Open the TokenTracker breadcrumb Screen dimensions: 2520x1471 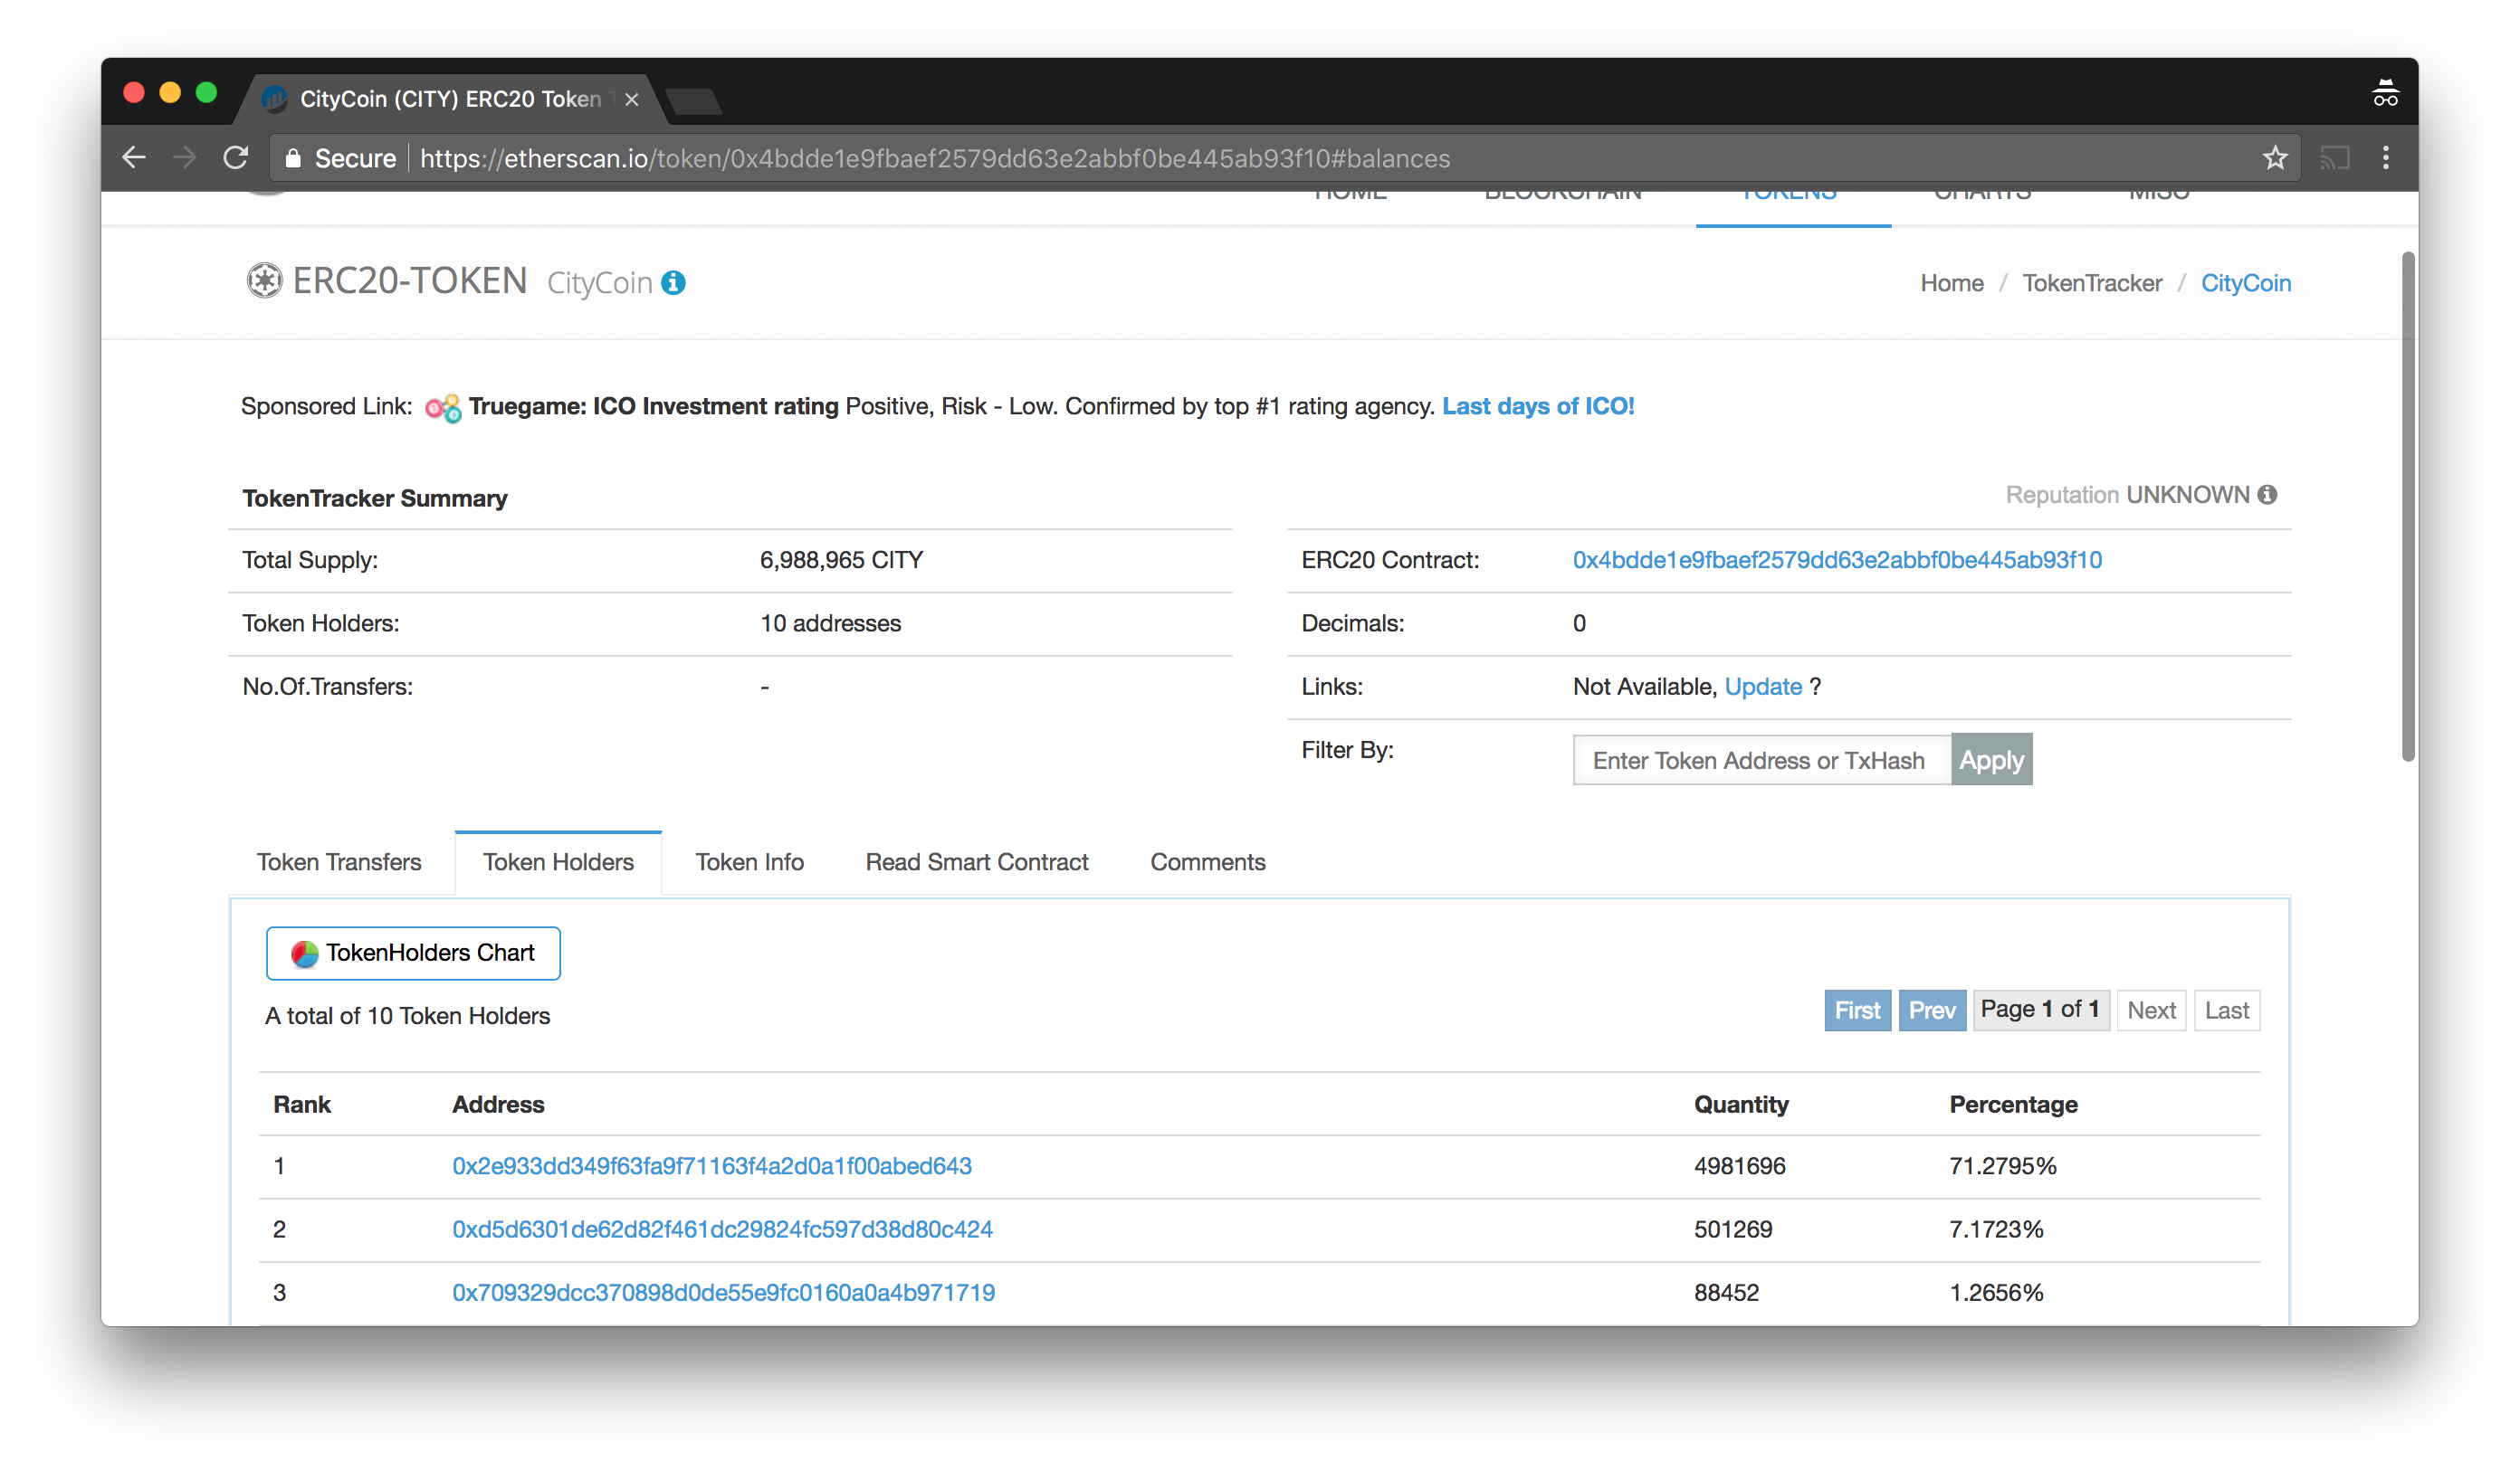2091,283
